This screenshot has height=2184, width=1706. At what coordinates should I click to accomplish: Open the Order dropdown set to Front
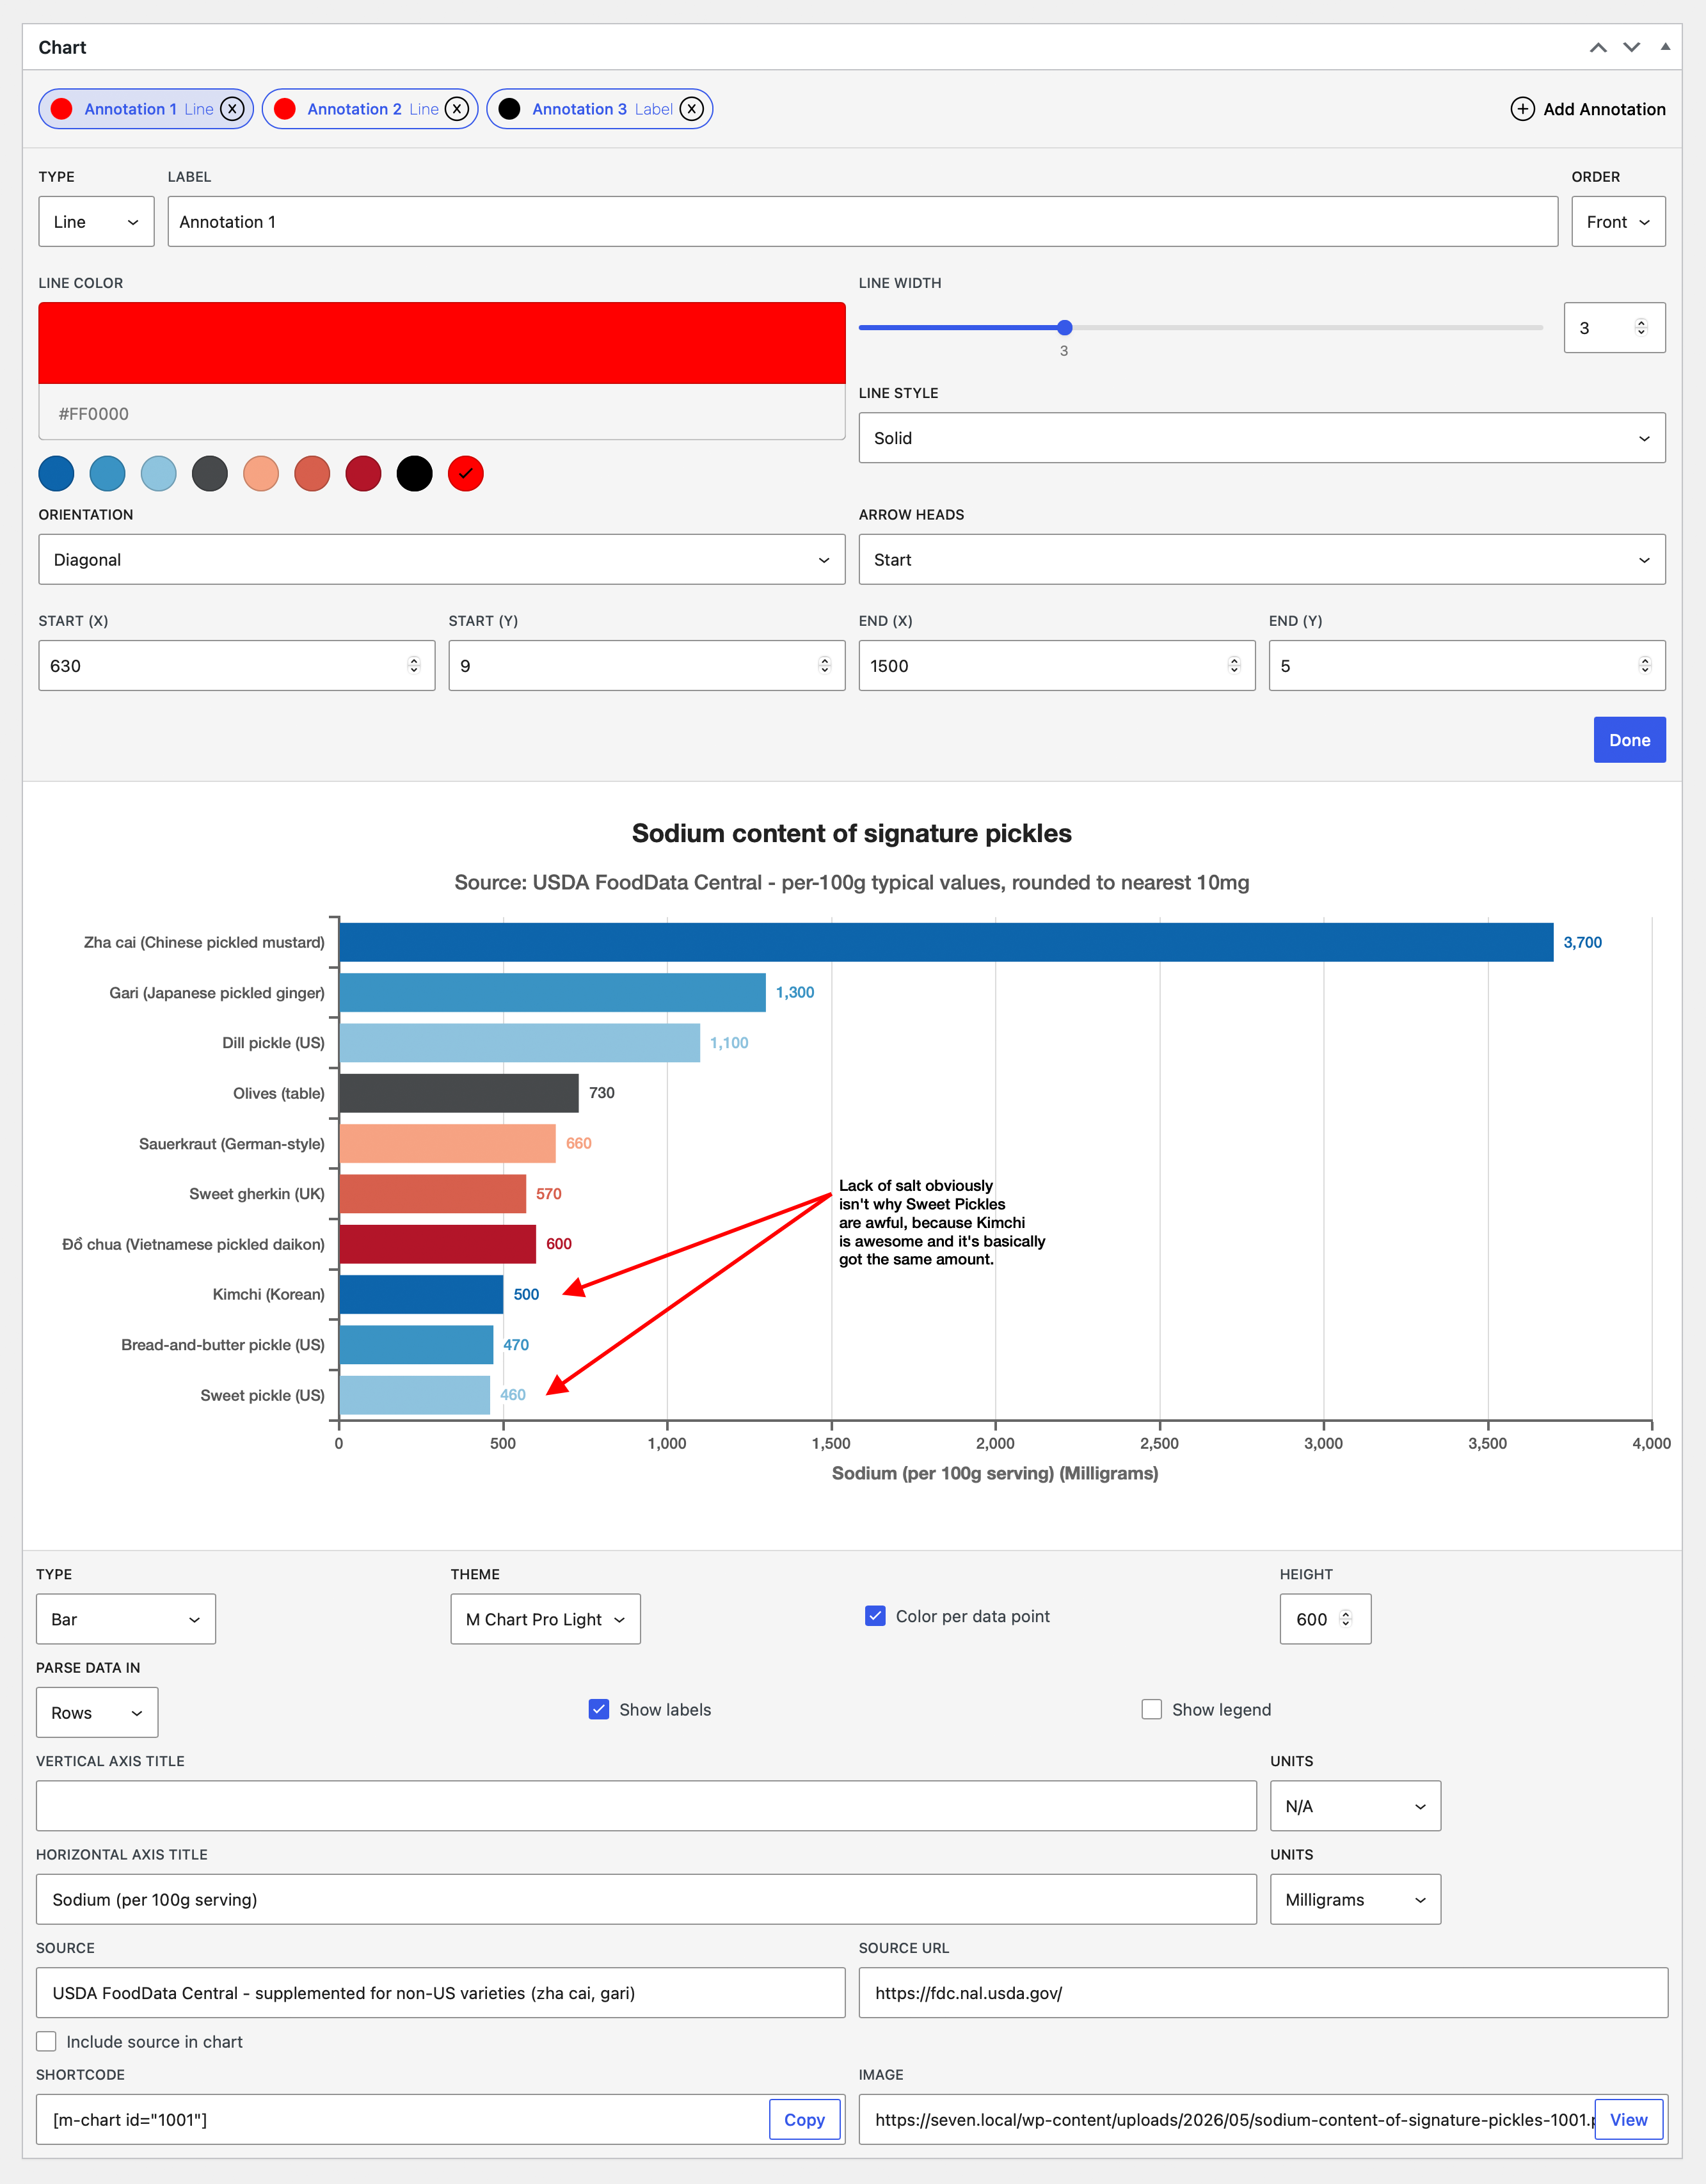click(1618, 221)
